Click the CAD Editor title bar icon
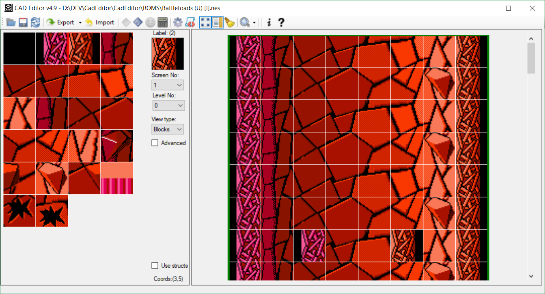This screenshot has width=545, height=294. click(8, 8)
